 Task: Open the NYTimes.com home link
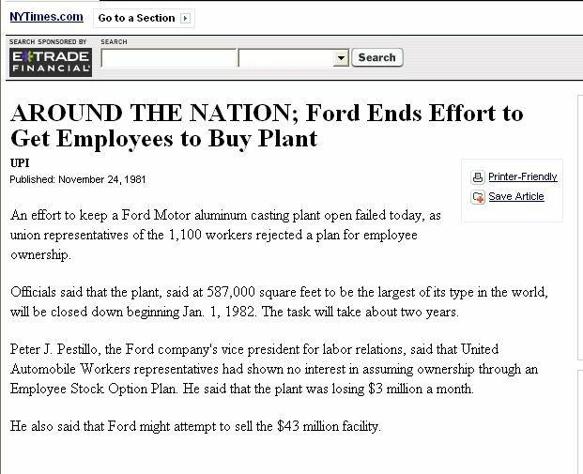pyautogui.click(x=47, y=17)
